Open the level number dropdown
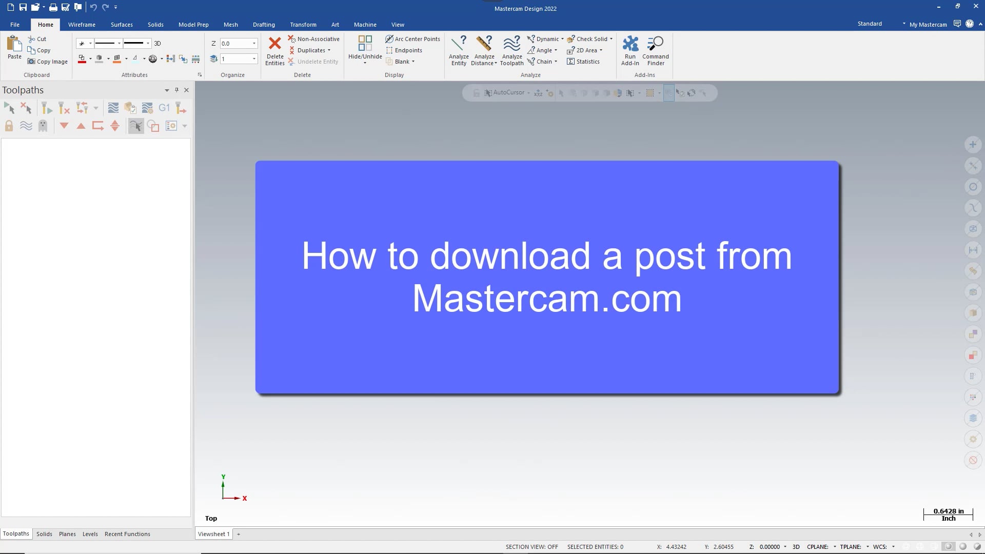Image resolution: width=985 pixels, height=554 pixels. (x=254, y=59)
